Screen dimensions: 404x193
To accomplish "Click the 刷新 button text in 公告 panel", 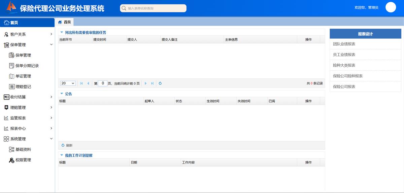I will point(69,145).
